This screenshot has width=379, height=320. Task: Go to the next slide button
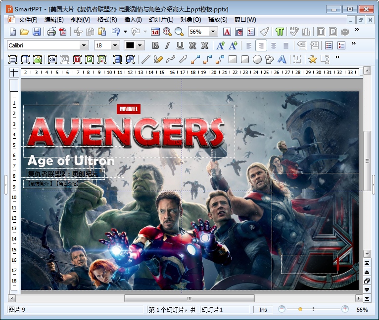[x=367, y=289]
